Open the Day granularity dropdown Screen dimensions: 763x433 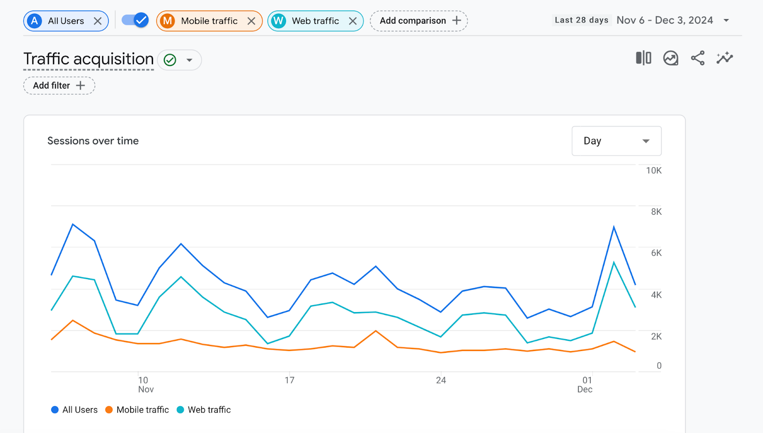tap(616, 141)
